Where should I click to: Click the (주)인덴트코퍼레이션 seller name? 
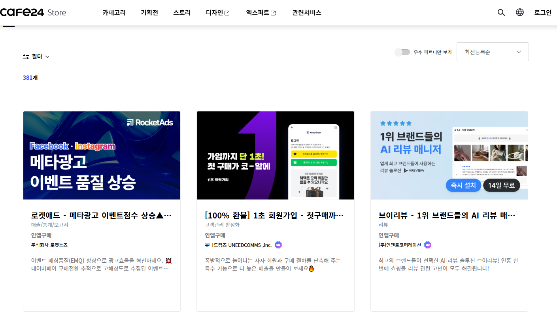click(400, 245)
